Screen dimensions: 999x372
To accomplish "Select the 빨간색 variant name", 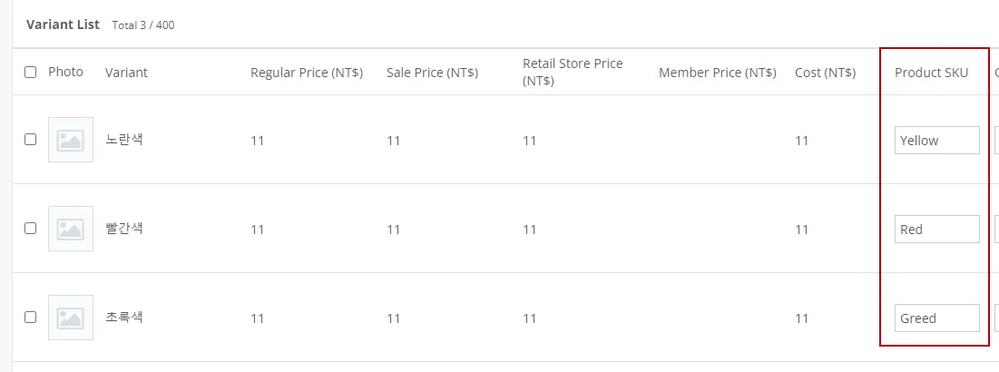I will point(124,229).
